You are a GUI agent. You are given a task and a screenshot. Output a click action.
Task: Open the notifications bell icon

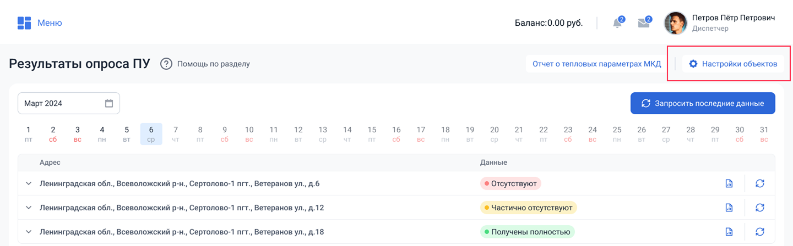617,23
